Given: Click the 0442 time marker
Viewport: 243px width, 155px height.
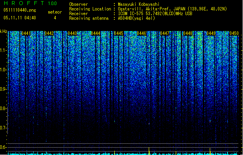Looking at the screenshot, I should (49, 33).
